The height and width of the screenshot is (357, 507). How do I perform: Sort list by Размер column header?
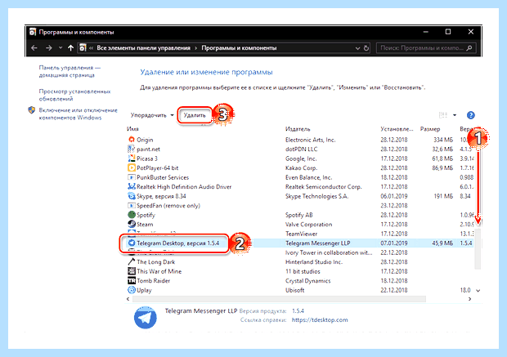point(429,129)
